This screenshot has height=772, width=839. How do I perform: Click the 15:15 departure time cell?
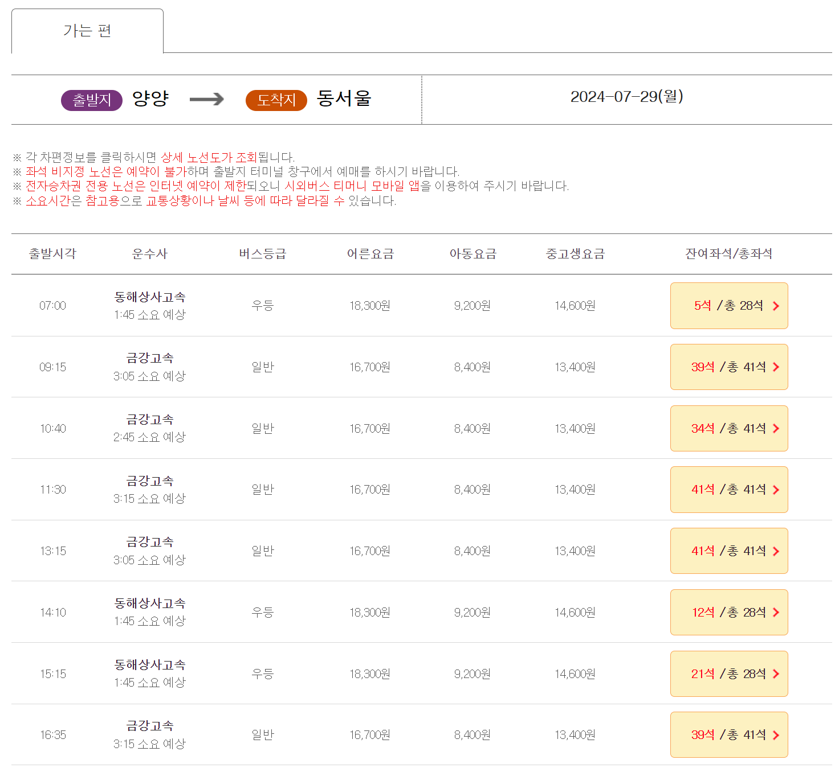click(52, 674)
